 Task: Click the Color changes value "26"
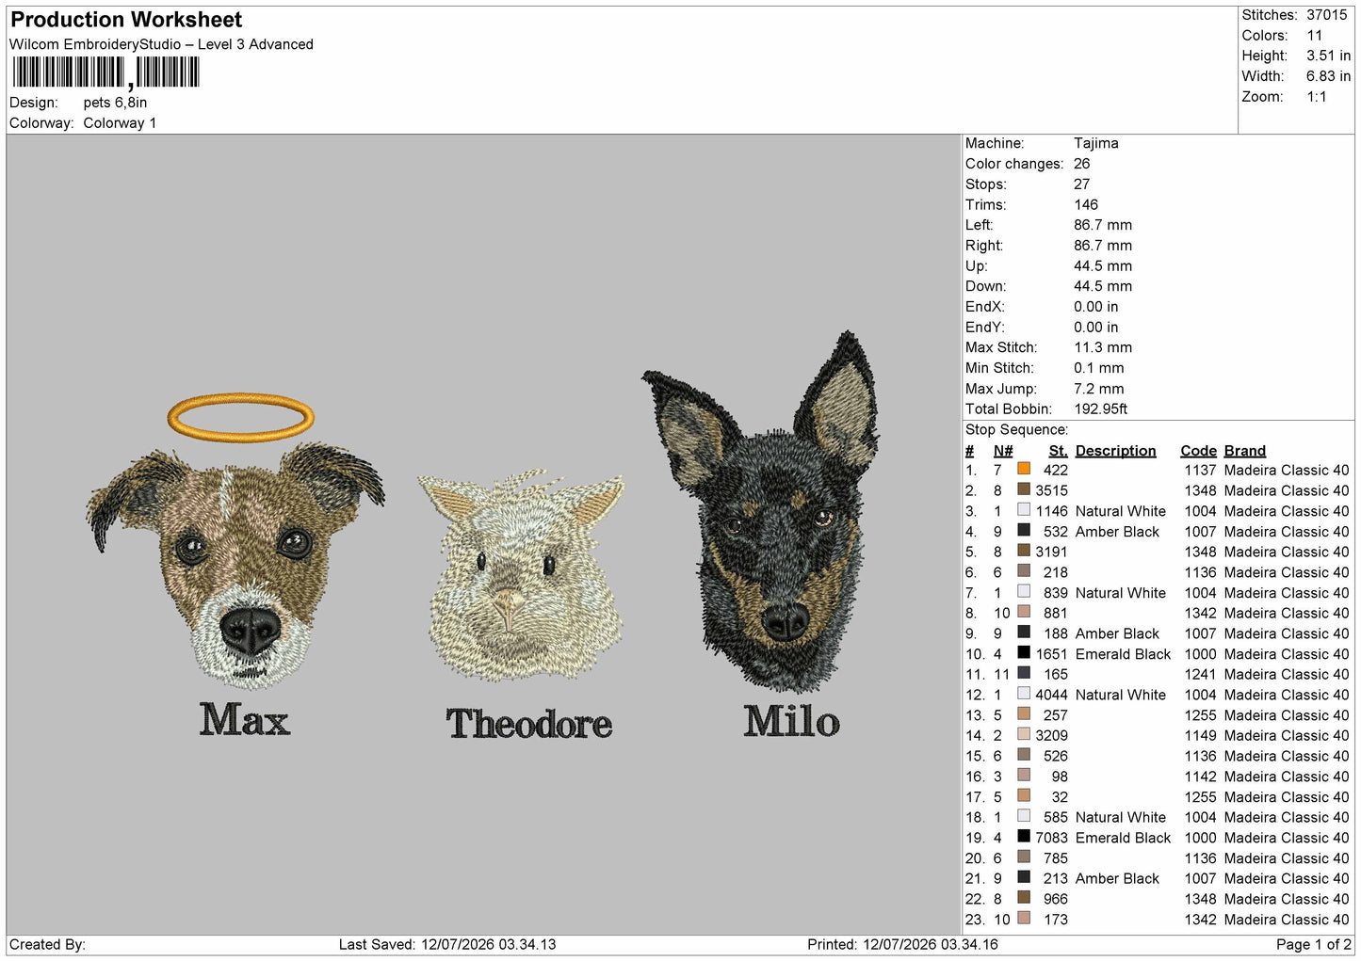point(1082,164)
